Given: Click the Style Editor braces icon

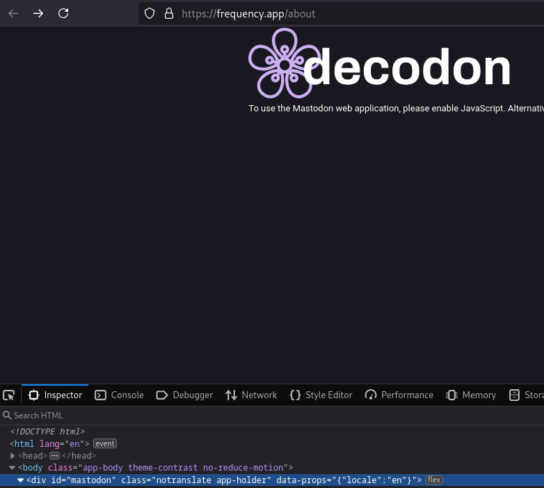Looking at the screenshot, I should [x=295, y=395].
